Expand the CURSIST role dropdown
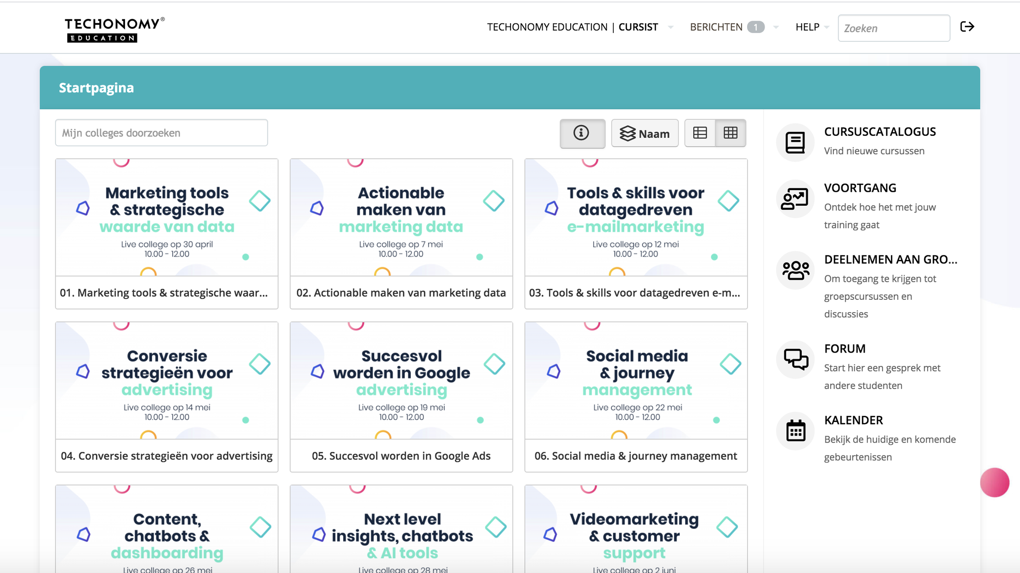1020x573 pixels. [671, 27]
